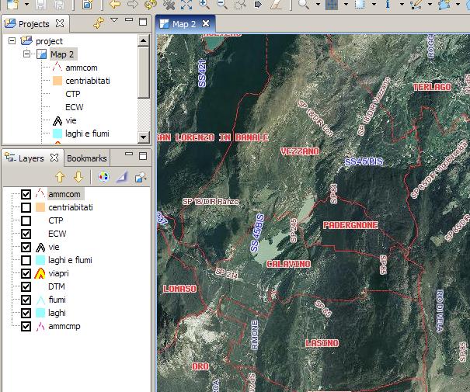The height and width of the screenshot is (392, 470).
Task: Open the layer style color palette icon
Action: (103, 177)
